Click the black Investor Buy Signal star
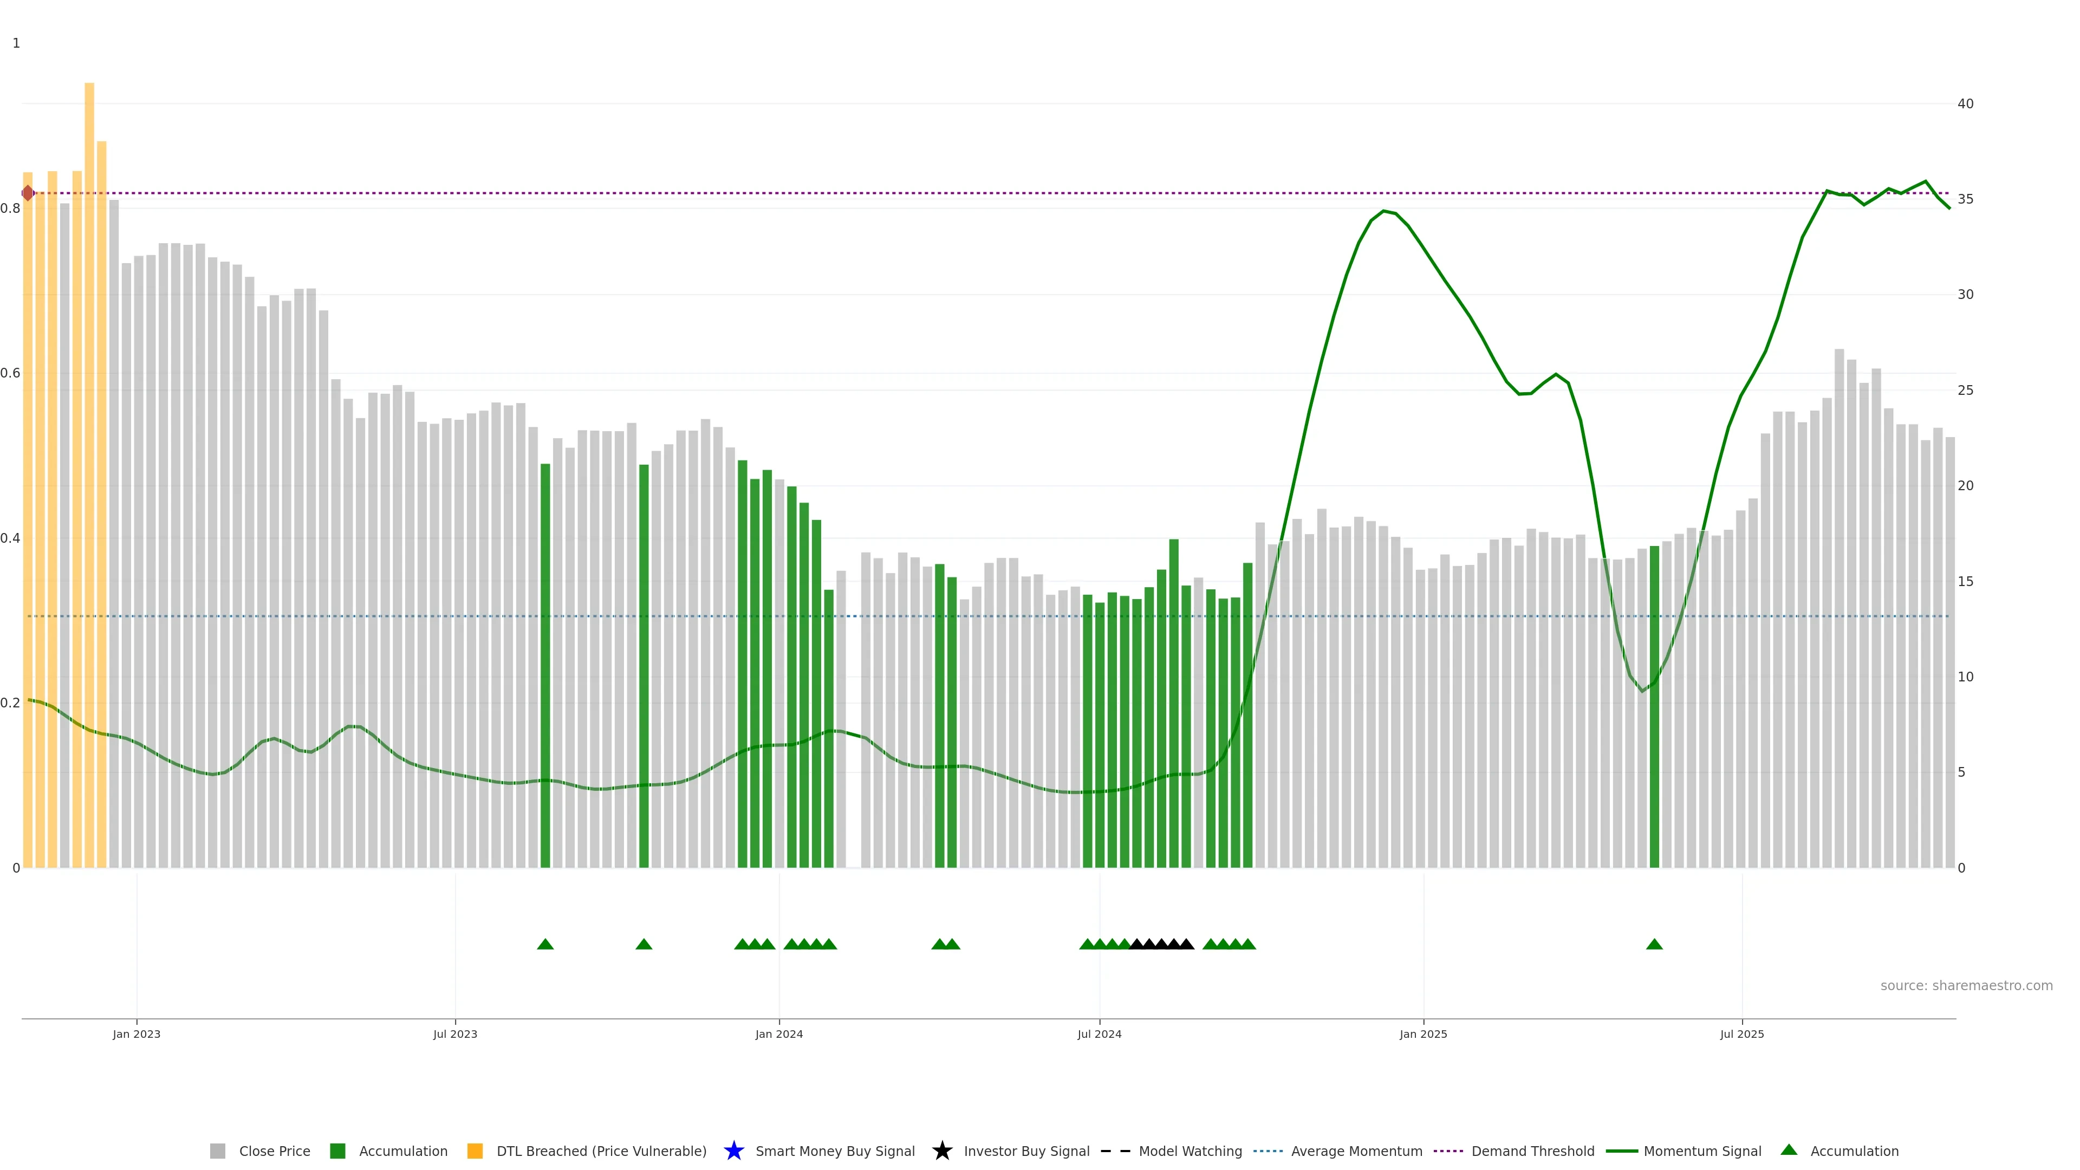This screenshot has width=2080, height=1170. 941,1152
